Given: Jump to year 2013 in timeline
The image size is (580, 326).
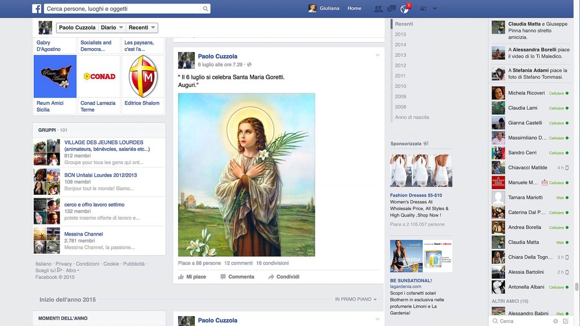Looking at the screenshot, I should pos(400,55).
